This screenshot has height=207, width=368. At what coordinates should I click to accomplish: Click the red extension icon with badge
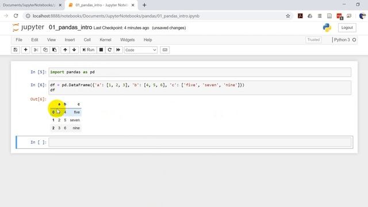(339, 16)
